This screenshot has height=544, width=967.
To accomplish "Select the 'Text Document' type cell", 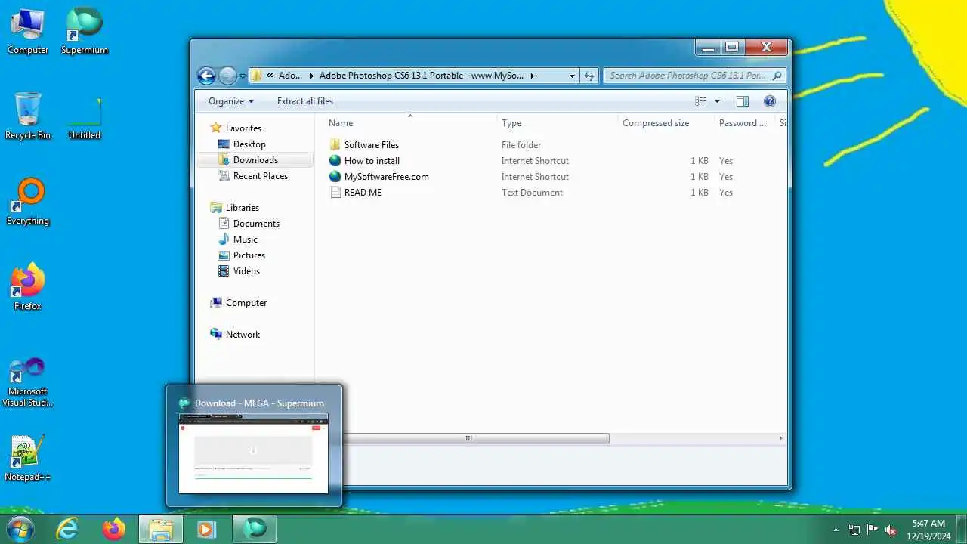I will tap(532, 193).
